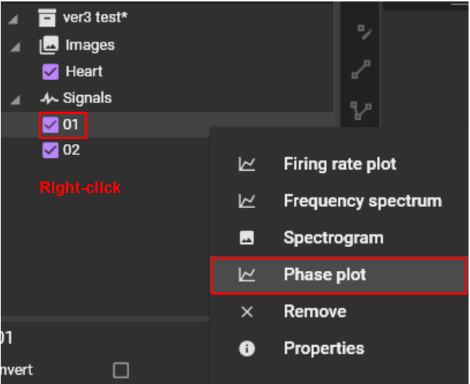
Task: Select Firing rate plot menu entry
Action: click(339, 164)
